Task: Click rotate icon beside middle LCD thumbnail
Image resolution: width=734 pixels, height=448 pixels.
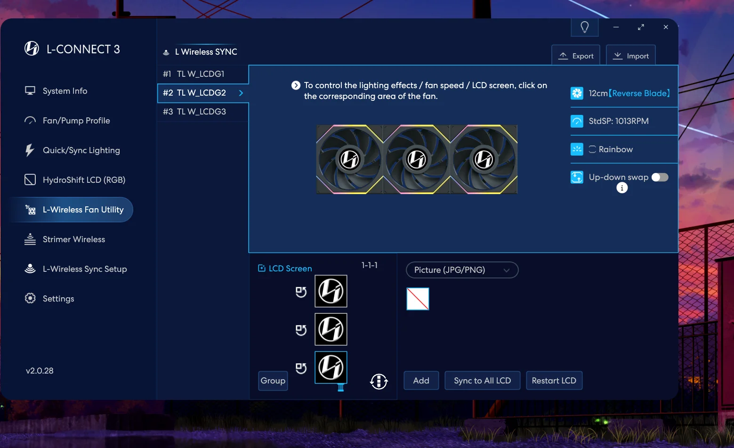Action: click(x=301, y=330)
